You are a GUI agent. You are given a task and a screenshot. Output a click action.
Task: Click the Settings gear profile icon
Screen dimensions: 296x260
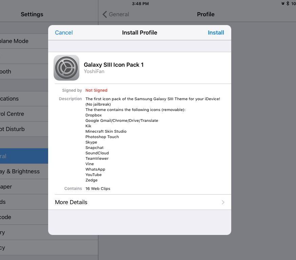(66, 68)
